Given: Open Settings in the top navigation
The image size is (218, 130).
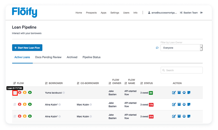Looking at the screenshot, I should coord(115,13).
